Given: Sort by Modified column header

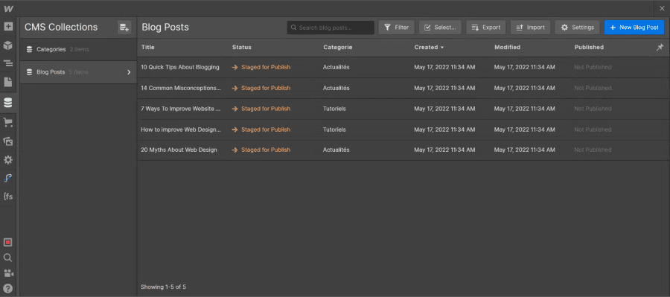Looking at the screenshot, I should [507, 48].
